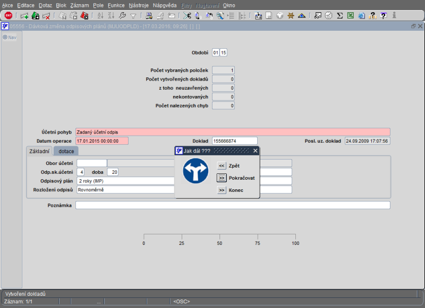Click the Počet vybraných položek value field

(x=223, y=71)
